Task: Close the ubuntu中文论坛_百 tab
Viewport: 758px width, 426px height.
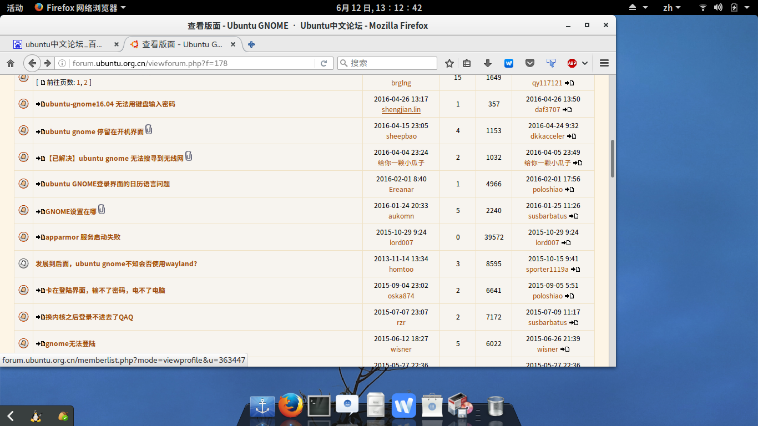Action: [116, 44]
